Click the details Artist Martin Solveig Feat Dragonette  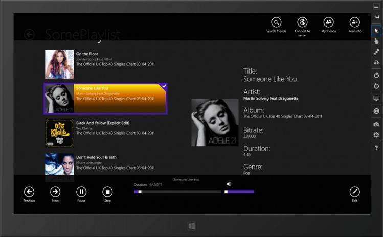[x=271, y=99]
